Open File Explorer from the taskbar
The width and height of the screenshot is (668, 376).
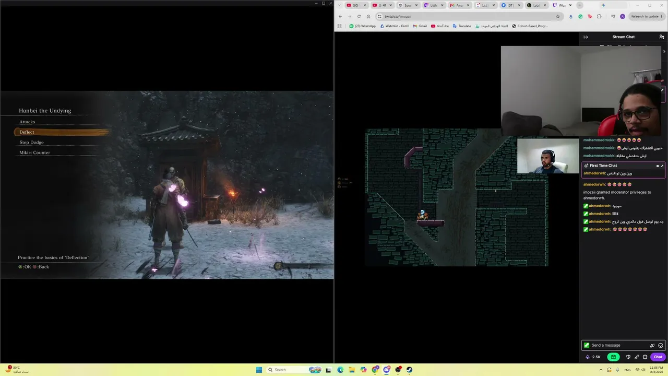tap(352, 370)
